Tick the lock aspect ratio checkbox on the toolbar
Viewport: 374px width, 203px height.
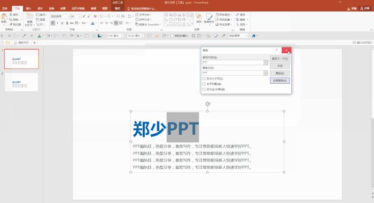coord(172,36)
